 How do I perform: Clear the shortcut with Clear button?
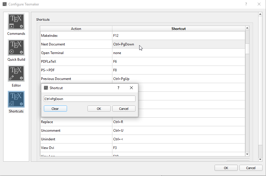pyautogui.click(x=55, y=109)
